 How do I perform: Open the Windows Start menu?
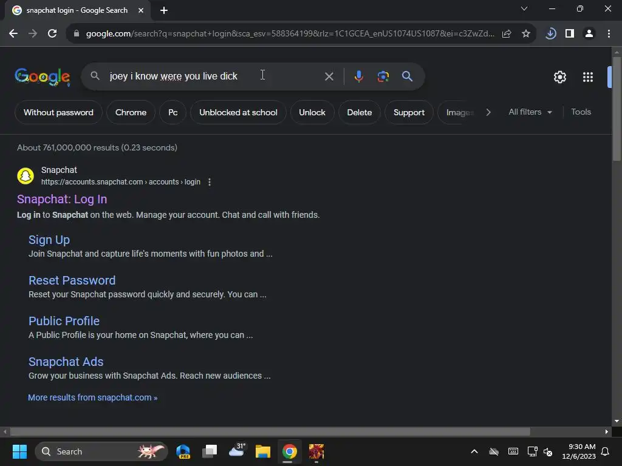pyautogui.click(x=19, y=451)
